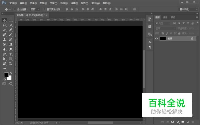Switch to the 路径 panel tab
This screenshot has width=200, height=125.
coord(173,18)
